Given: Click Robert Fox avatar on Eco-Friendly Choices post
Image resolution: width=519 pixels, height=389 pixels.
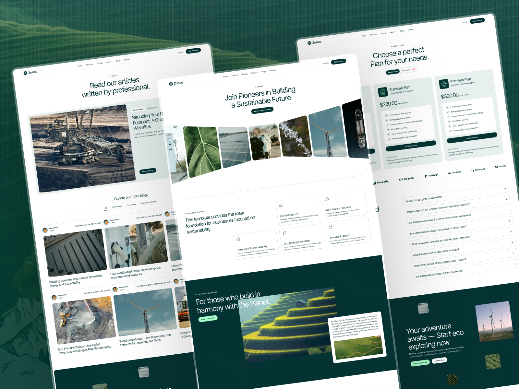Looking at the screenshot, I should [x=54, y=297].
